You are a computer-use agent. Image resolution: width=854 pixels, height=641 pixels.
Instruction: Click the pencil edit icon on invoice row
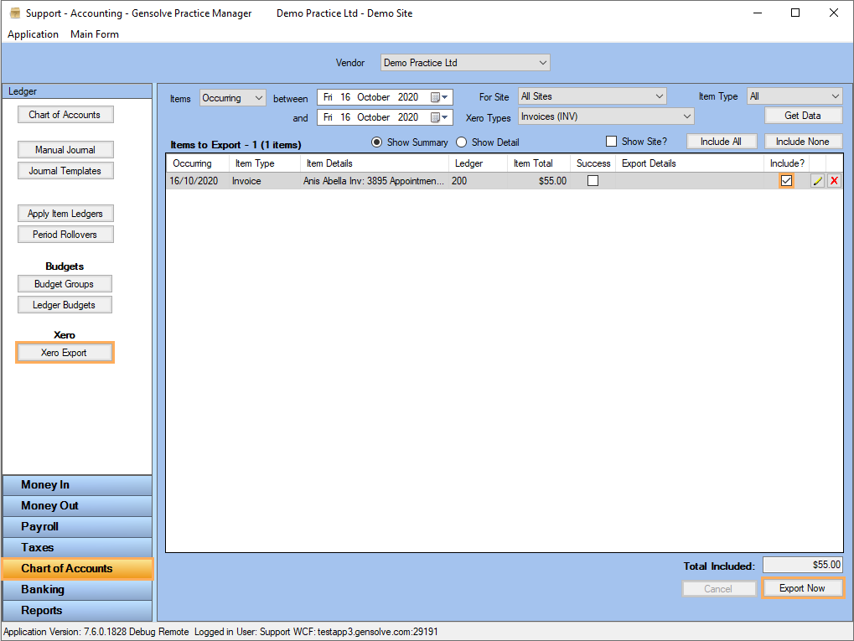(817, 181)
